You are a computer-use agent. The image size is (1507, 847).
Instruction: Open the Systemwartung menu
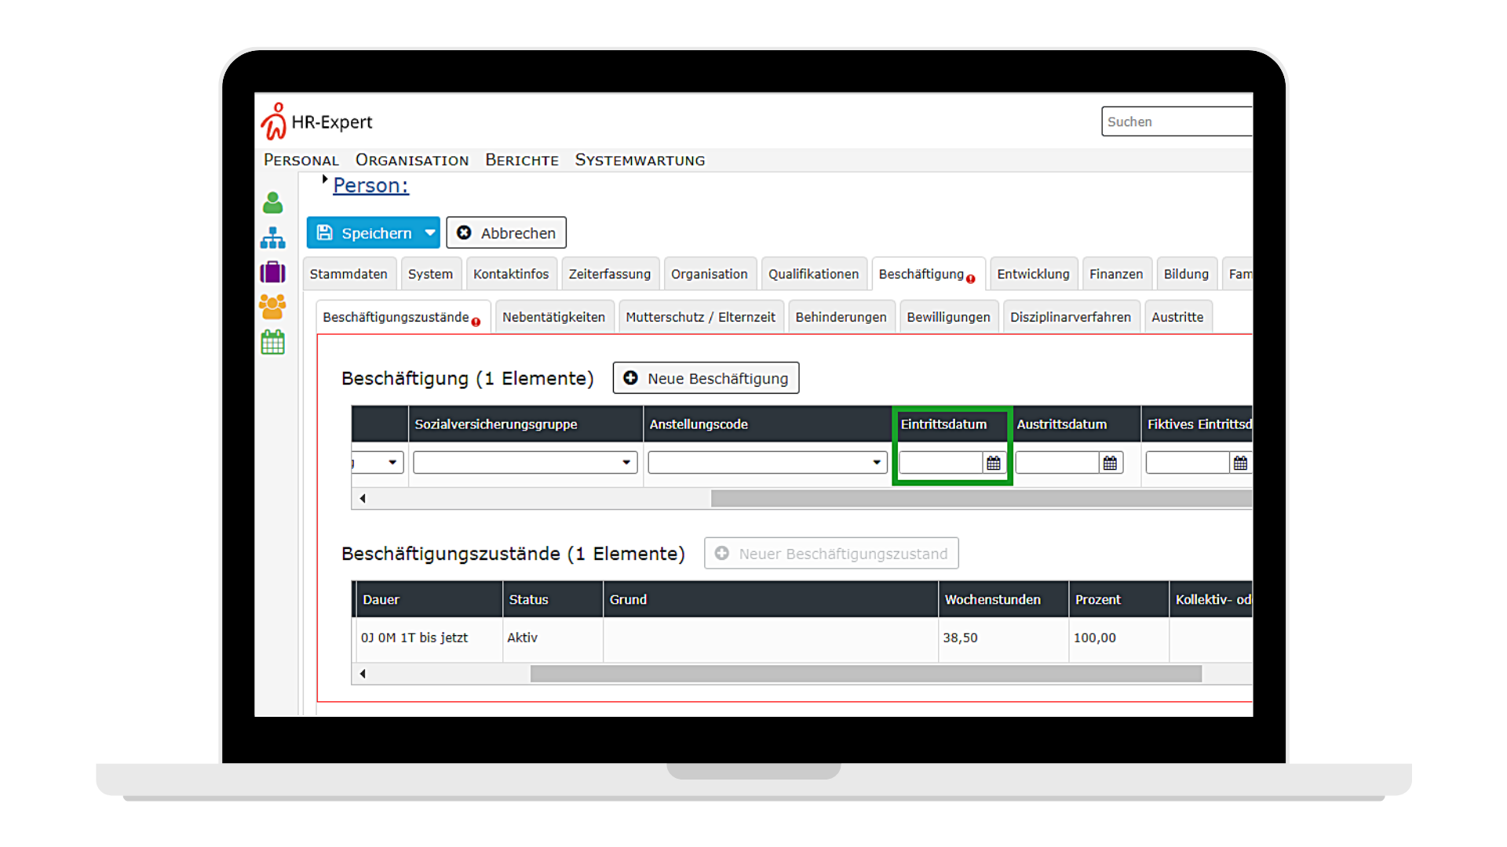640,160
